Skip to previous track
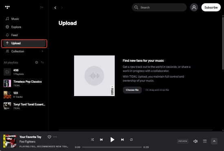This screenshot has width=224, height=151. (101, 140)
